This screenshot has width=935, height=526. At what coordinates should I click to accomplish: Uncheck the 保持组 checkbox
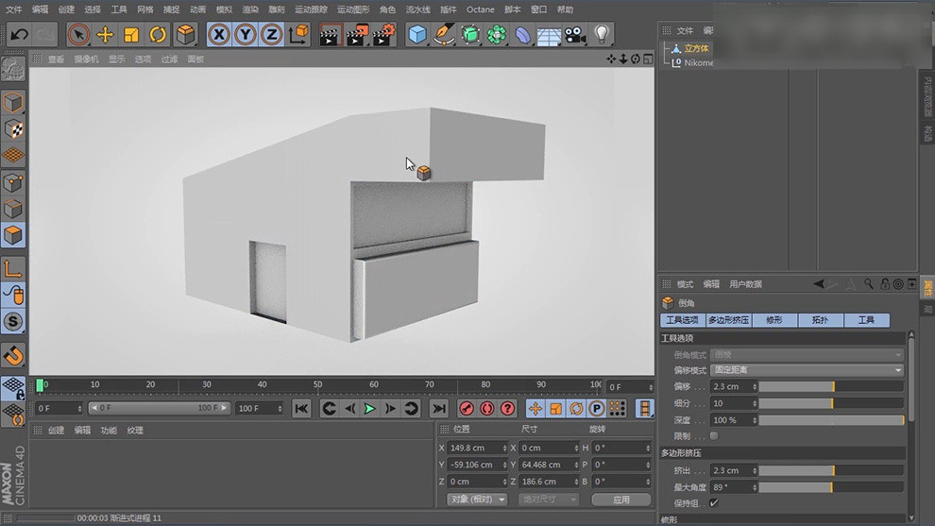pyautogui.click(x=714, y=503)
